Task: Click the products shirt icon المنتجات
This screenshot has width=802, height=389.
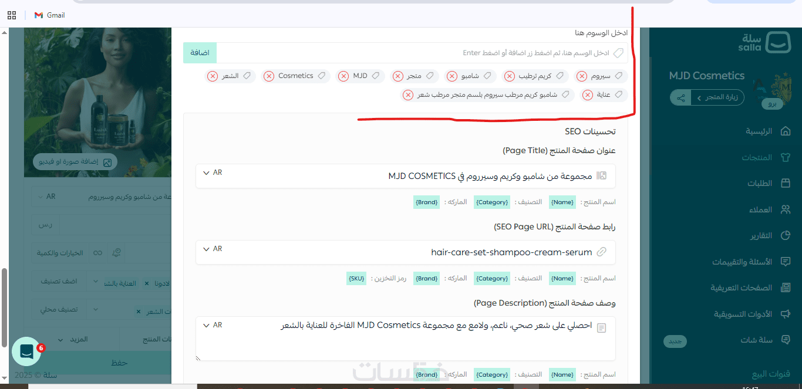Action: click(x=786, y=158)
